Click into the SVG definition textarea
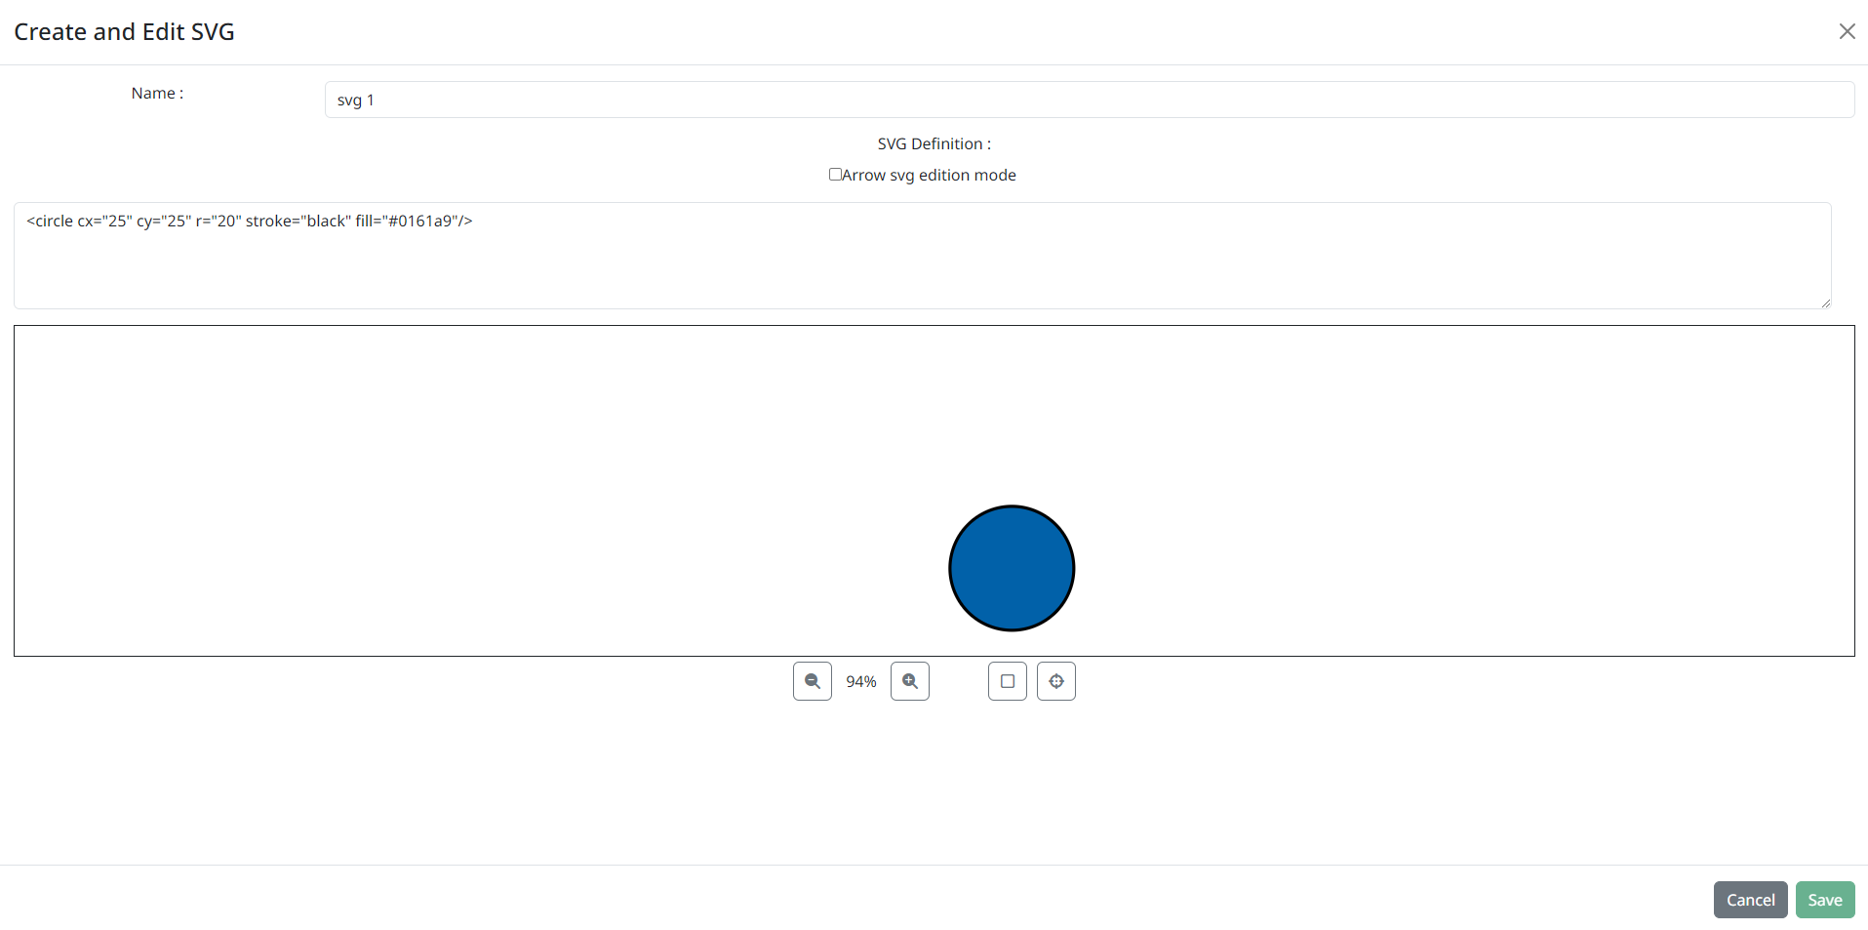Viewport: 1868px width, 930px height. point(922,256)
